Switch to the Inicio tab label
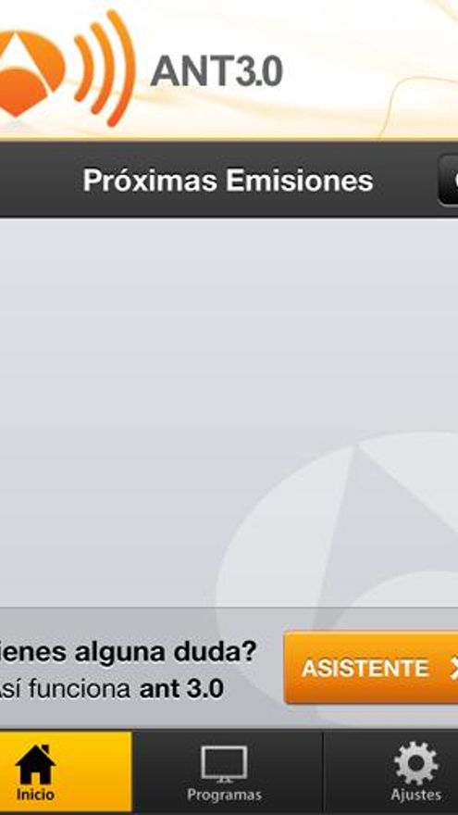 pos(35,795)
